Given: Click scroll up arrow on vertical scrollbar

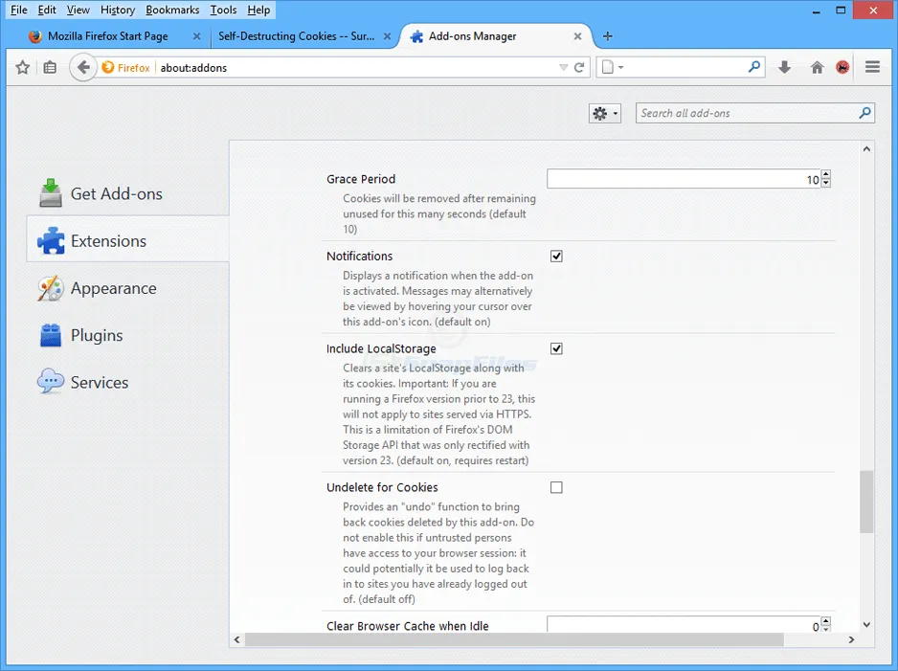Looking at the screenshot, I should click(866, 149).
